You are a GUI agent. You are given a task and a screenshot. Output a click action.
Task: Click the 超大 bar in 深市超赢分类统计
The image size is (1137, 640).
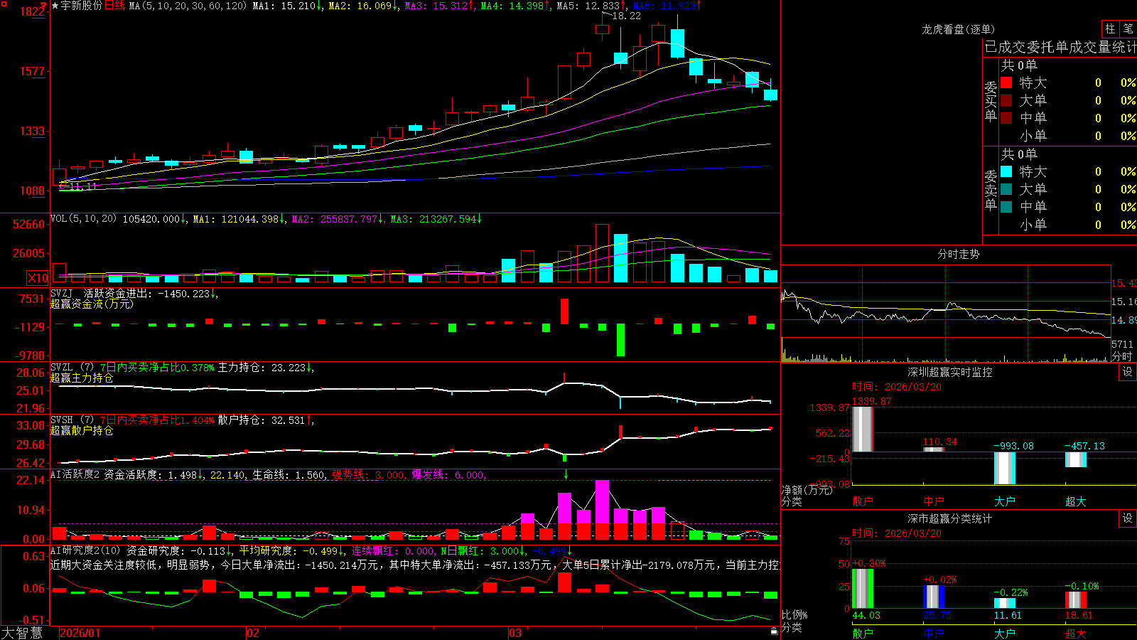(x=1075, y=599)
